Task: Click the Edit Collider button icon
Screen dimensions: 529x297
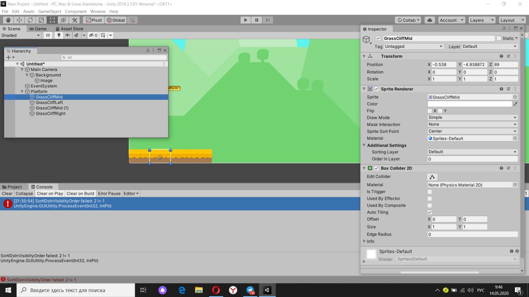Action: click(x=432, y=177)
